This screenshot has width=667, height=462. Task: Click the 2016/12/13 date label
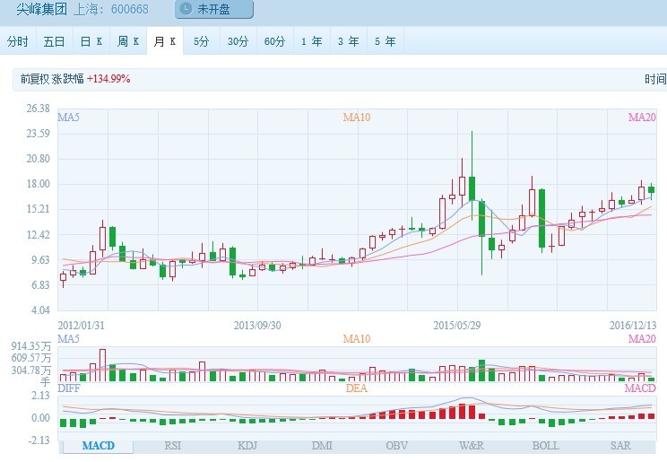[x=633, y=326]
